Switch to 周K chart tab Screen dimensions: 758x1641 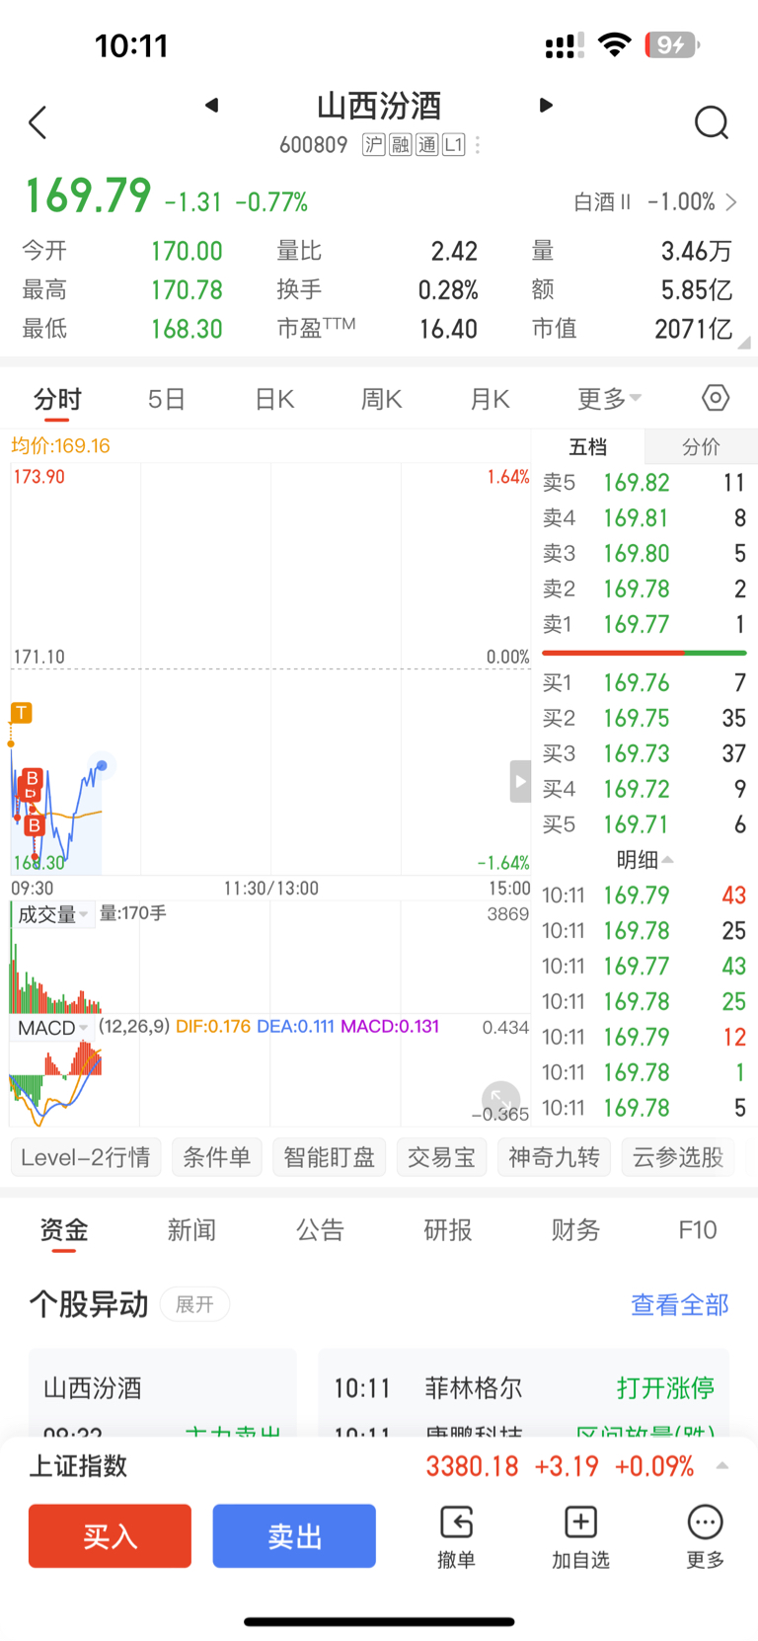point(381,399)
